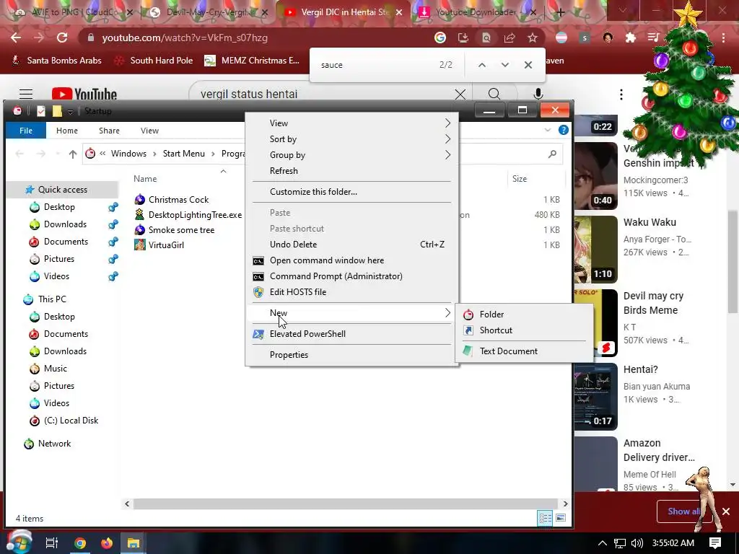The height and width of the screenshot is (554, 739).
Task: Select the VirtuaGirl shortcut
Action: click(166, 245)
